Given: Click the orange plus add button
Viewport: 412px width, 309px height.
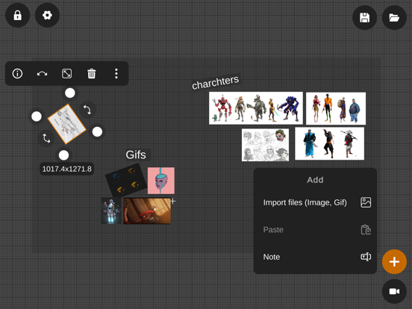Looking at the screenshot, I should (x=394, y=262).
